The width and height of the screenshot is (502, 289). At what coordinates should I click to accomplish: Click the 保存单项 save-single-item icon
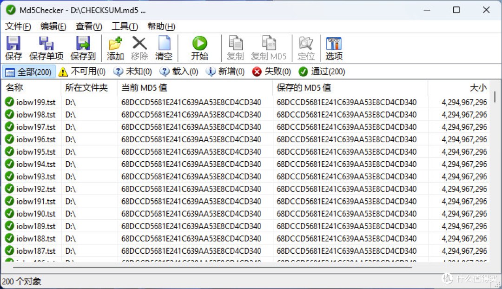click(46, 43)
